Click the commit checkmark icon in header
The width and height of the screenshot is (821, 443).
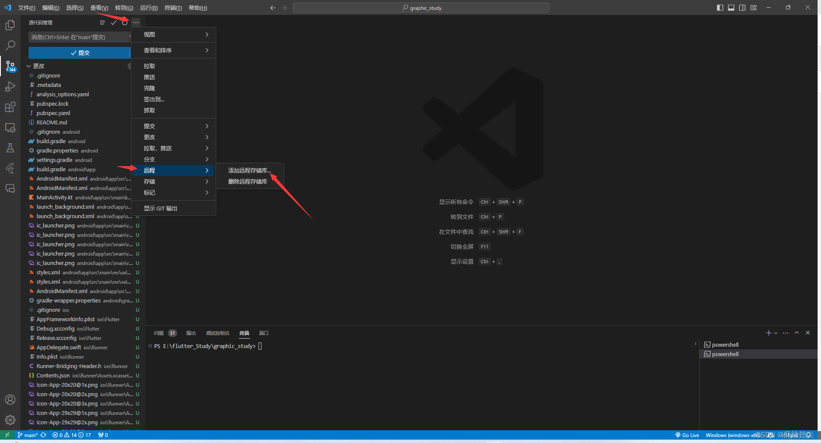113,23
